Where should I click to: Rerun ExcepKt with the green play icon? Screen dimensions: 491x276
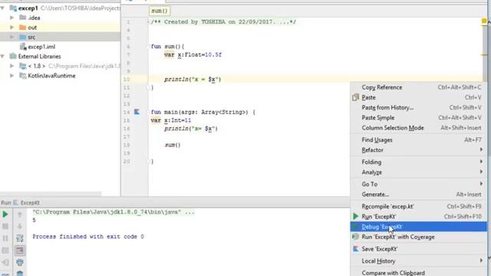tap(5, 215)
